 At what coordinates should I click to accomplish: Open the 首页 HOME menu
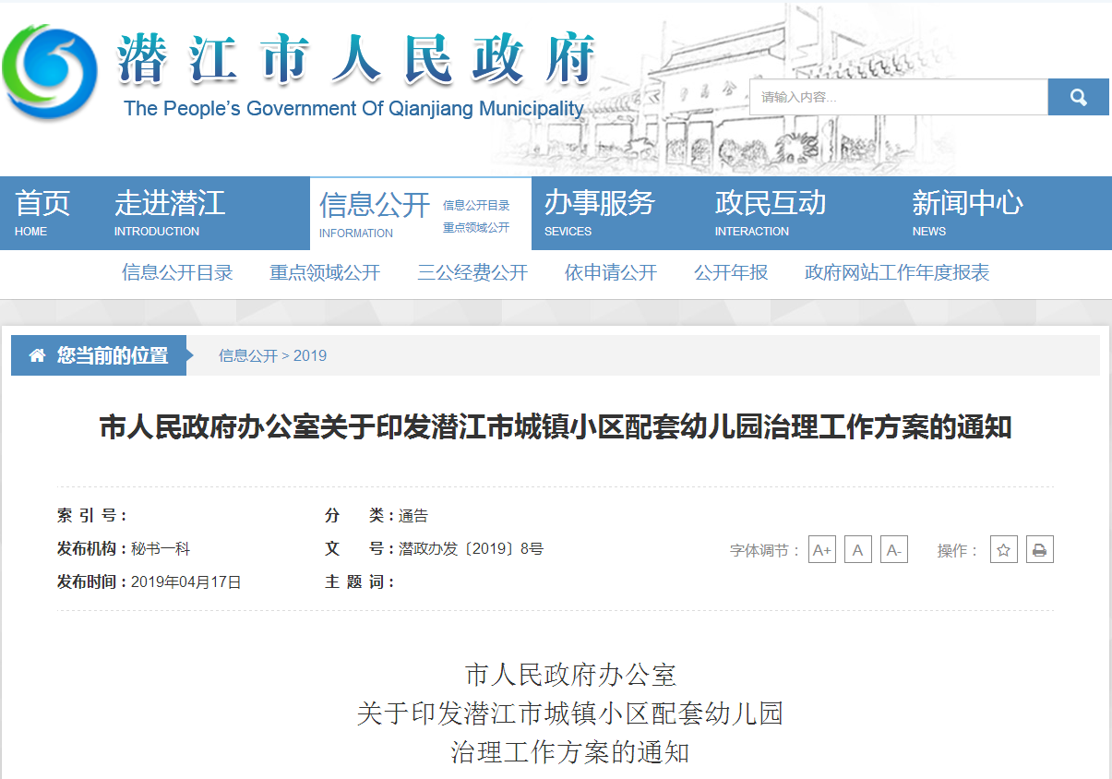pyautogui.click(x=42, y=212)
